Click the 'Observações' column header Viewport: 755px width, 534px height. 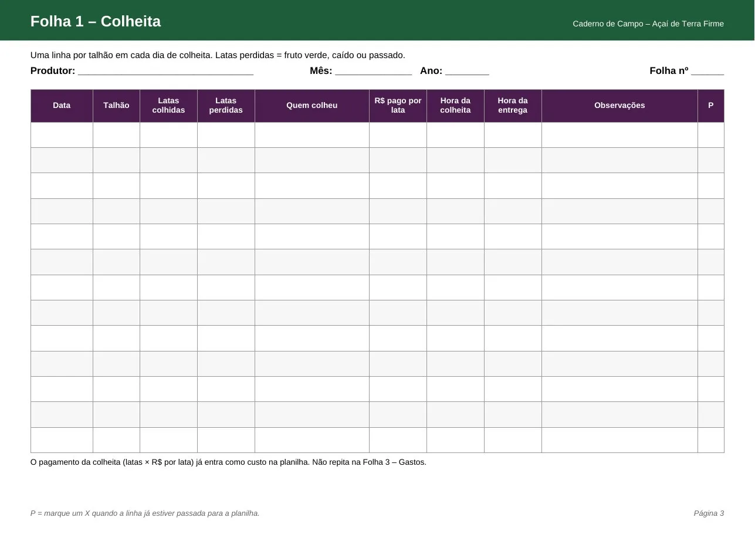[619, 106]
